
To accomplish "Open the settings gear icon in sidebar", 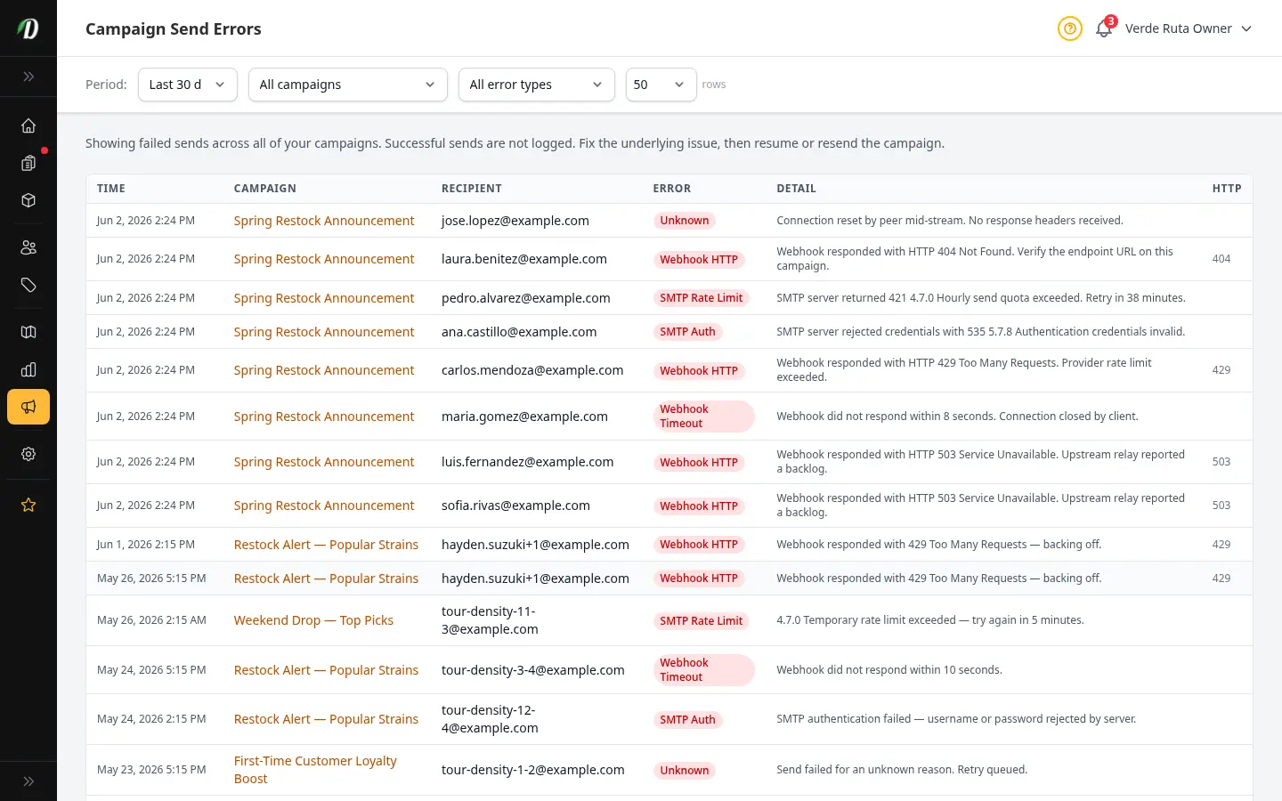I will coord(28,454).
